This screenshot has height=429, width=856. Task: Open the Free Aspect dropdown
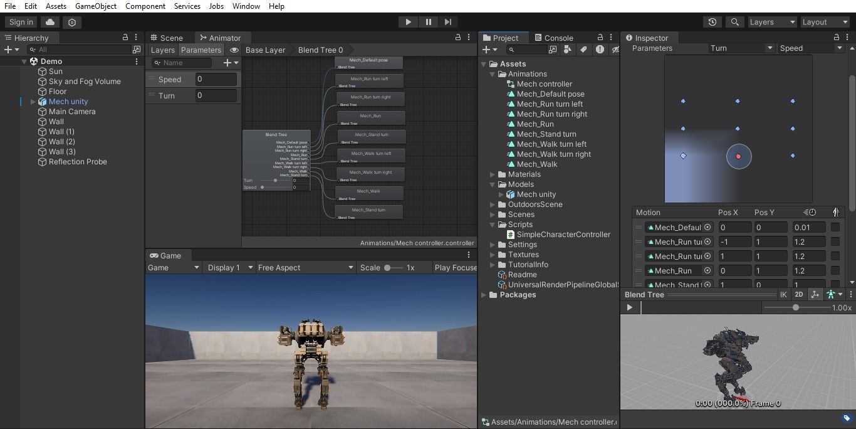305,267
